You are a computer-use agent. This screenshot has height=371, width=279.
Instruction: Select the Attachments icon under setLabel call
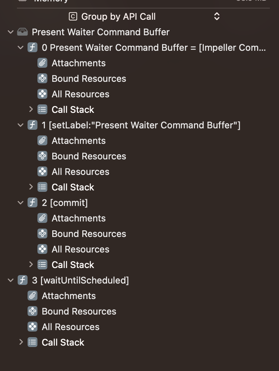(42, 140)
